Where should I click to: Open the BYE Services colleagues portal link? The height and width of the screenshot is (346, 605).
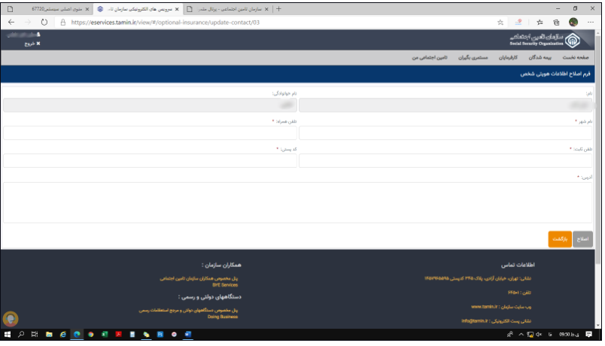click(225, 285)
